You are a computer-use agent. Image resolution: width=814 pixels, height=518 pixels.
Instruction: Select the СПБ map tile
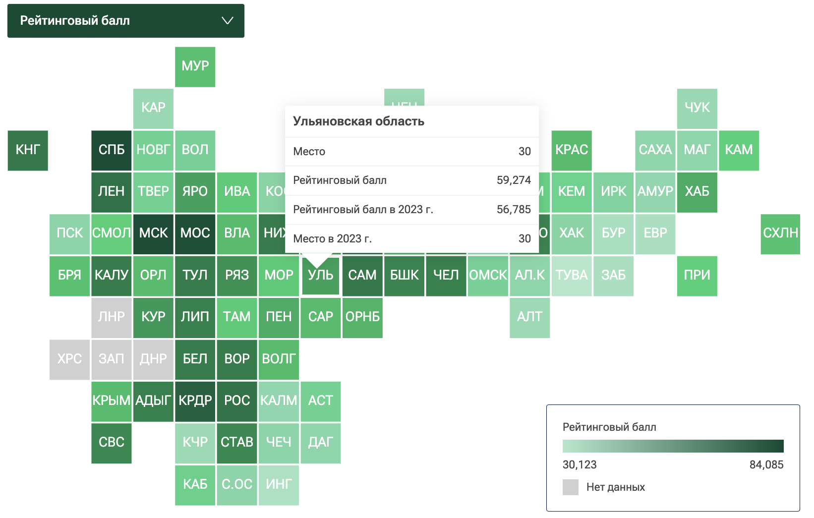112,151
